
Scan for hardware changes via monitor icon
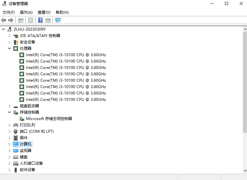[58, 20]
